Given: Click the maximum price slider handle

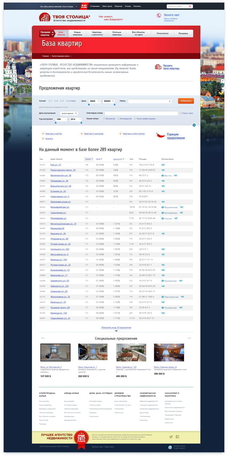Looking at the screenshot, I should (x=115, y=105).
